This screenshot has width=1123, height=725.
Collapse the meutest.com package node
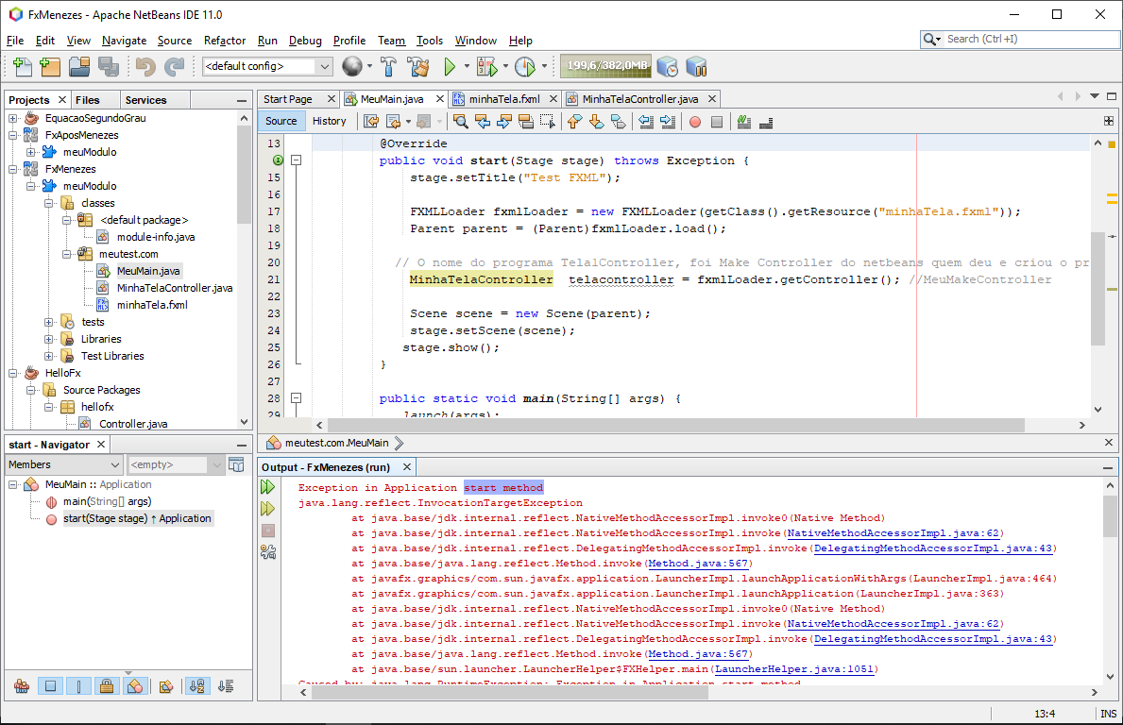(x=67, y=254)
